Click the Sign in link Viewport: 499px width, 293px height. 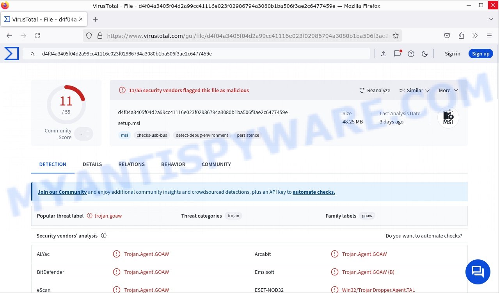(452, 54)
